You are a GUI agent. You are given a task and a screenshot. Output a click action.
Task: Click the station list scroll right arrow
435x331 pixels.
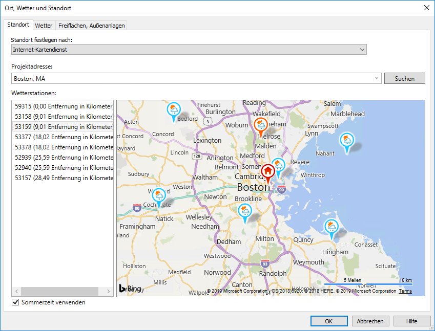[x=108, y=291]
